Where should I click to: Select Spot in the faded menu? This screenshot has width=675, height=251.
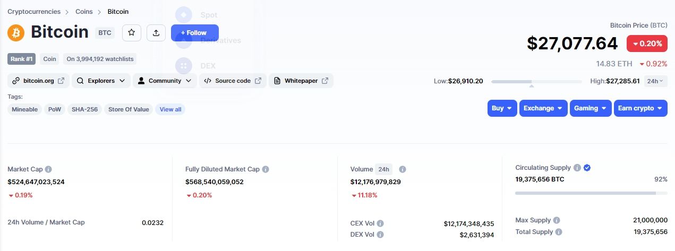tap(209, 15)
